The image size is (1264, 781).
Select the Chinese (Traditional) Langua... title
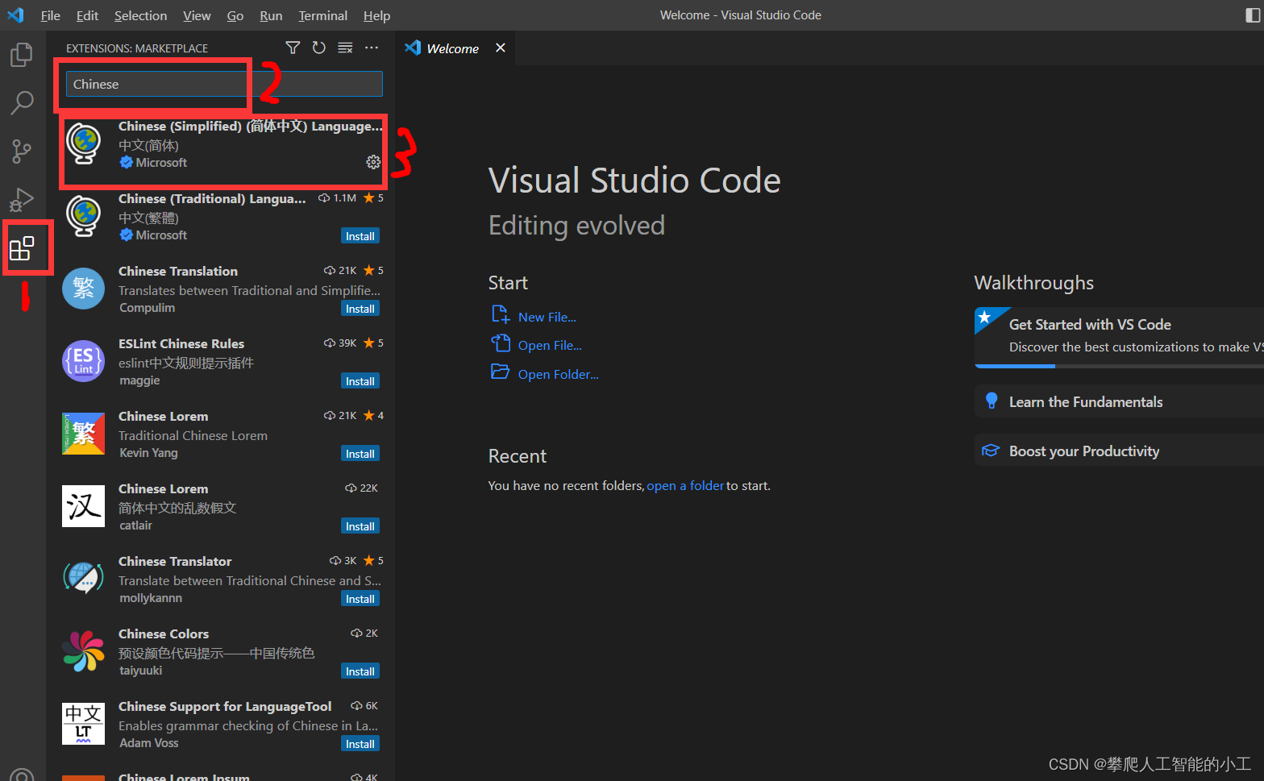[212, 199]
